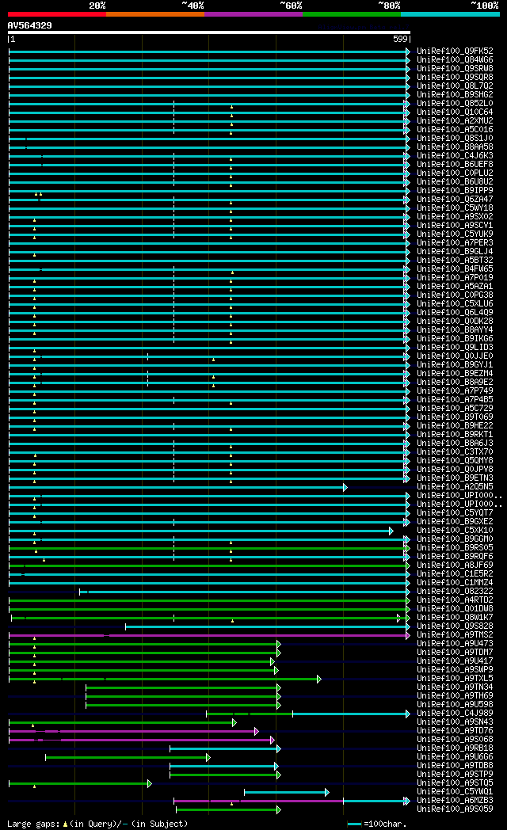Click the white query sequence bar under AV564329
The height and width of the screenshot is (830, 507).
pos(209,32)
